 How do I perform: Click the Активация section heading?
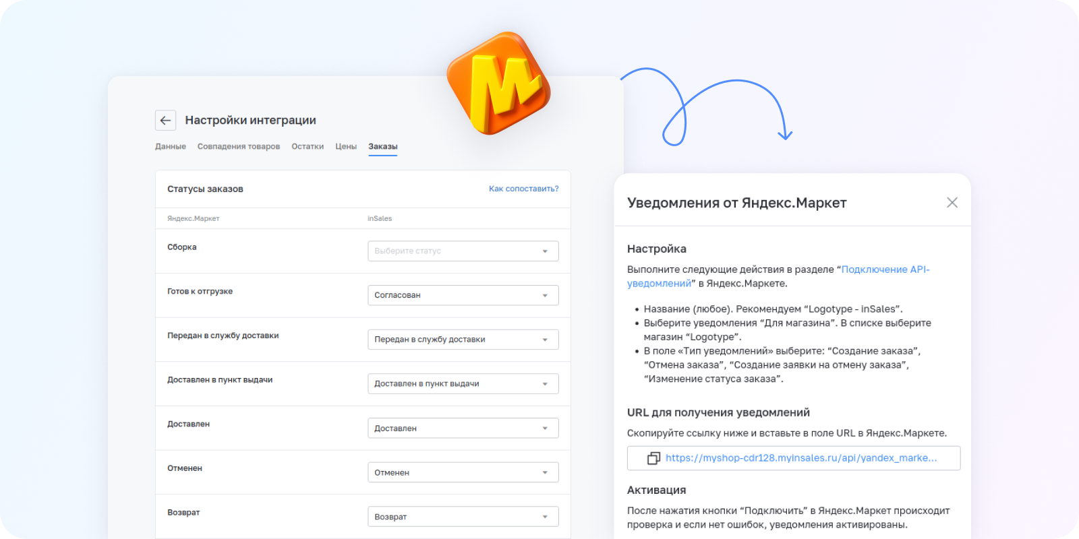pos(657,490)
